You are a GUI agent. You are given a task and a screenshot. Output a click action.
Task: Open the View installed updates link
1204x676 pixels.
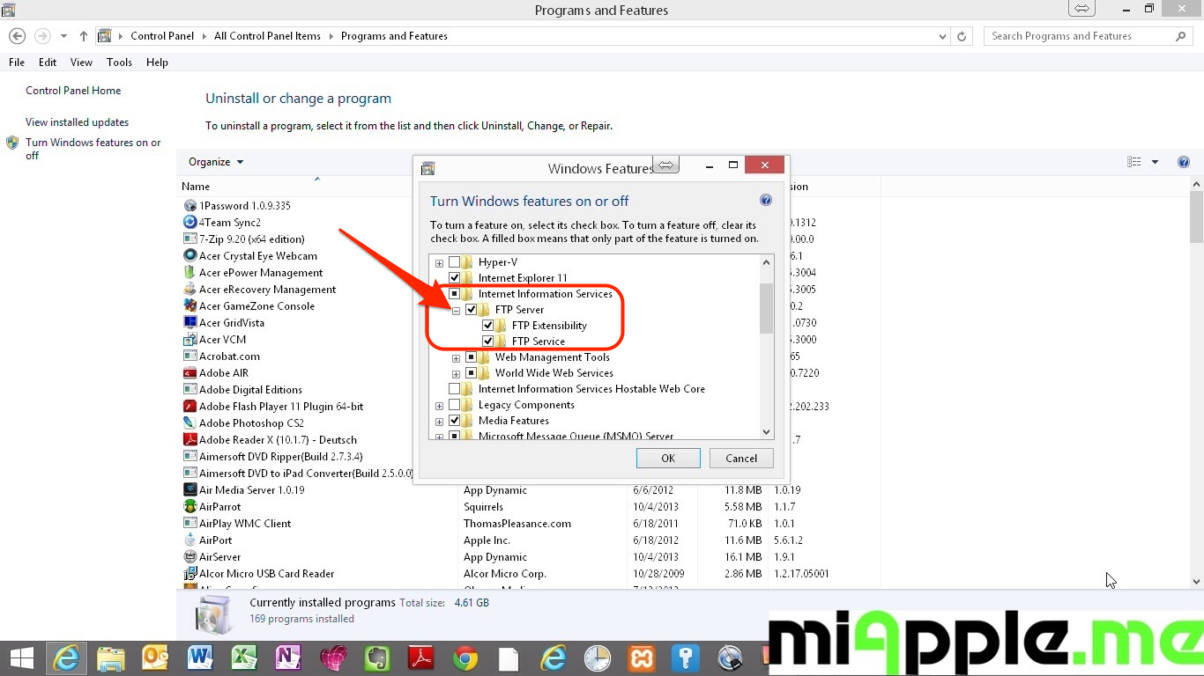pos(78,122)
